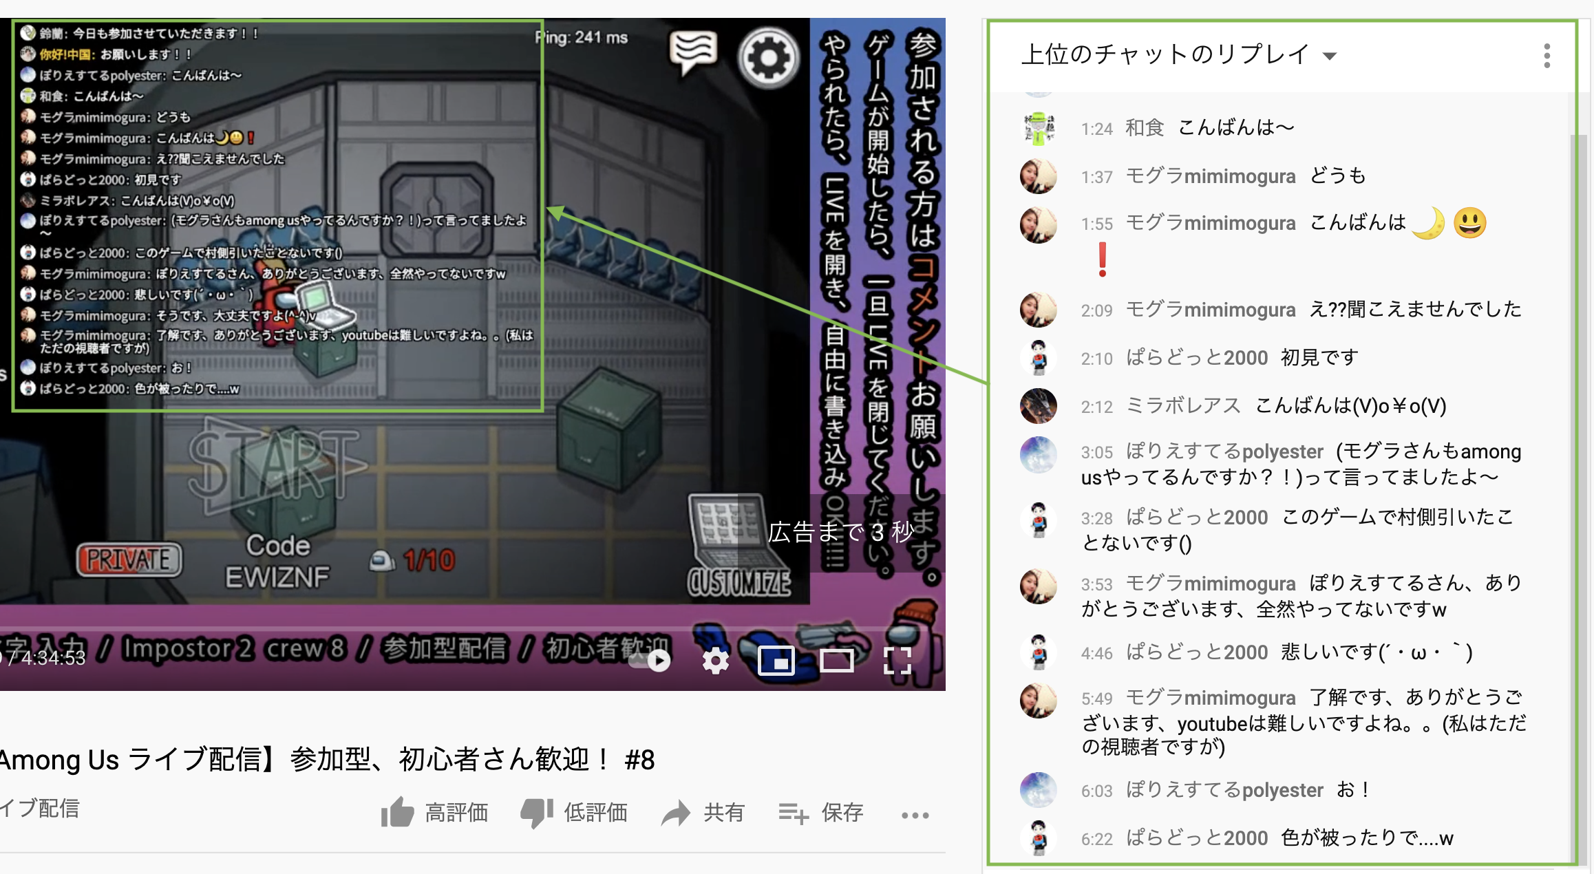1594x874 pixels.
Task: Switch to miniplayer mode
Action: pos(776,661)
